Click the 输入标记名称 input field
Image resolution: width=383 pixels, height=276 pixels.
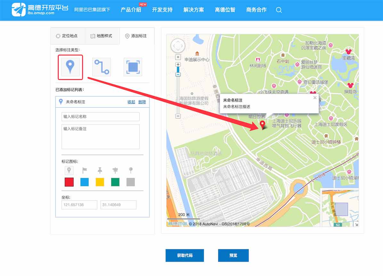pos(100,117)
